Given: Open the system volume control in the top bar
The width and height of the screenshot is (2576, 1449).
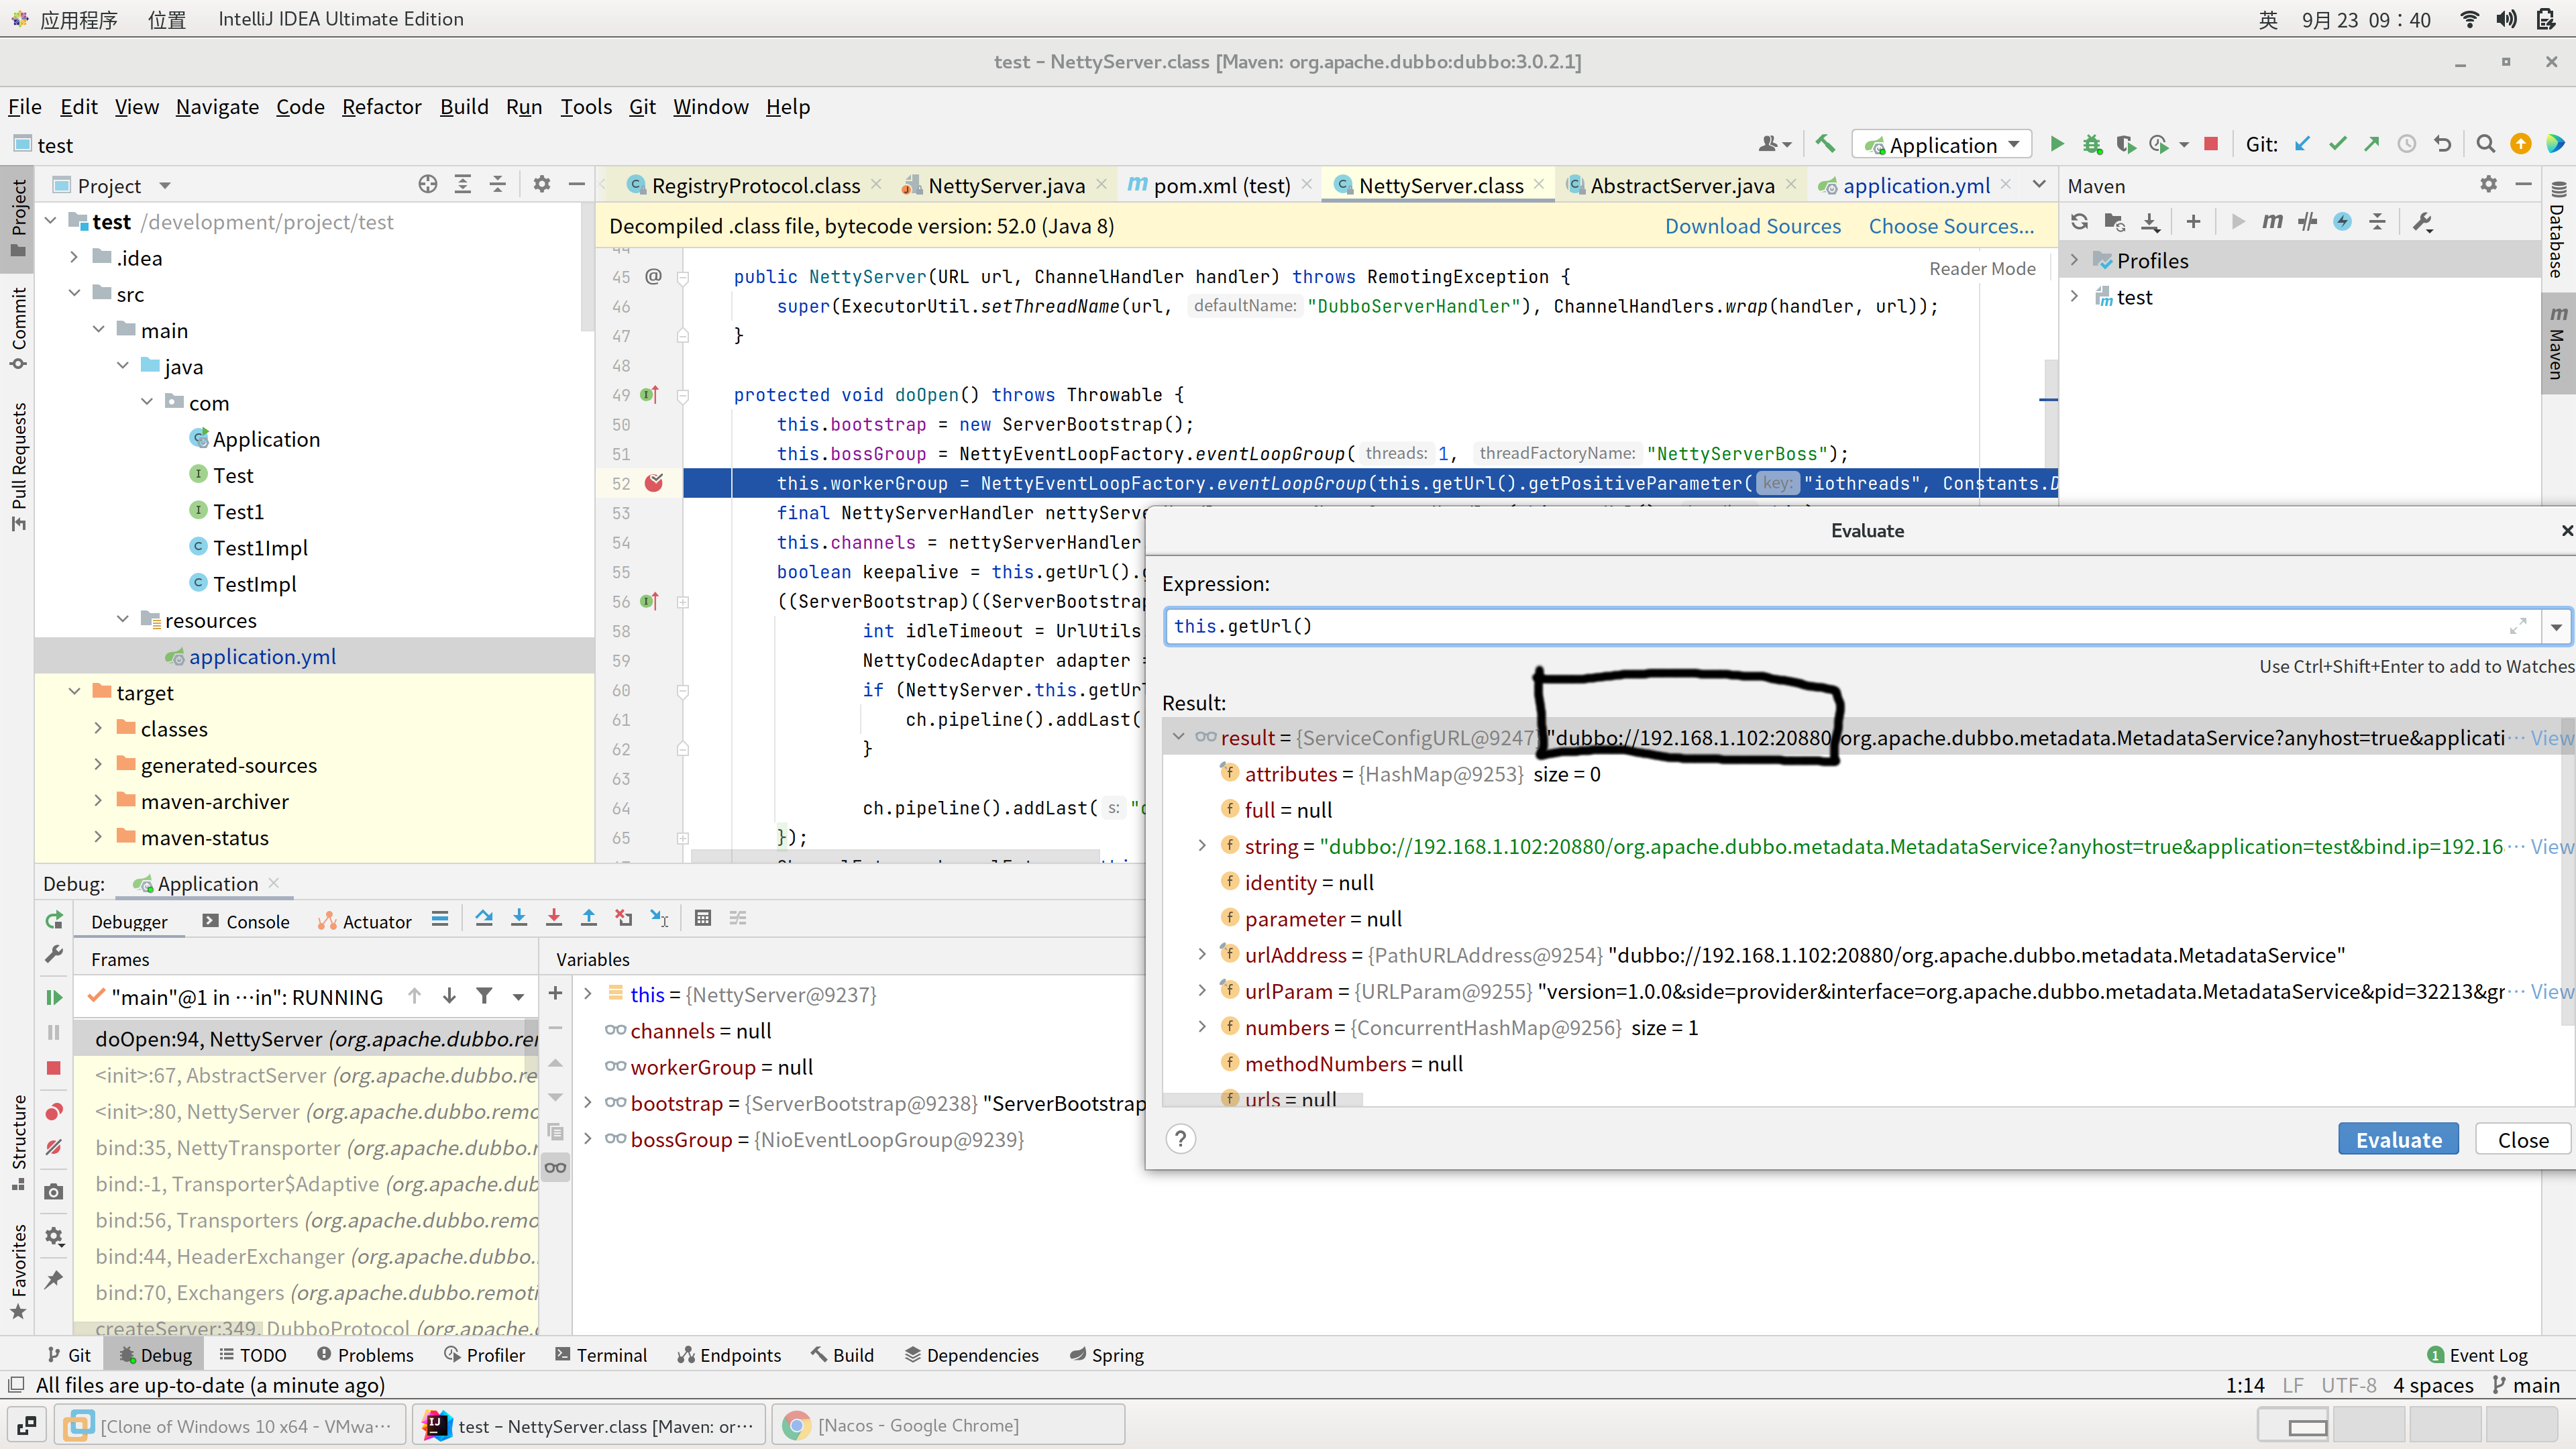Looking at the screenshot, I should (x=2506, y=19).
